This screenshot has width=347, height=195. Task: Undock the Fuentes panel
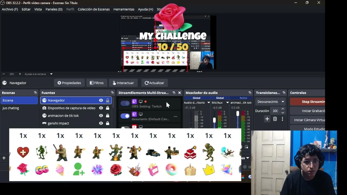pyautogui.click(x=112, y=93)
